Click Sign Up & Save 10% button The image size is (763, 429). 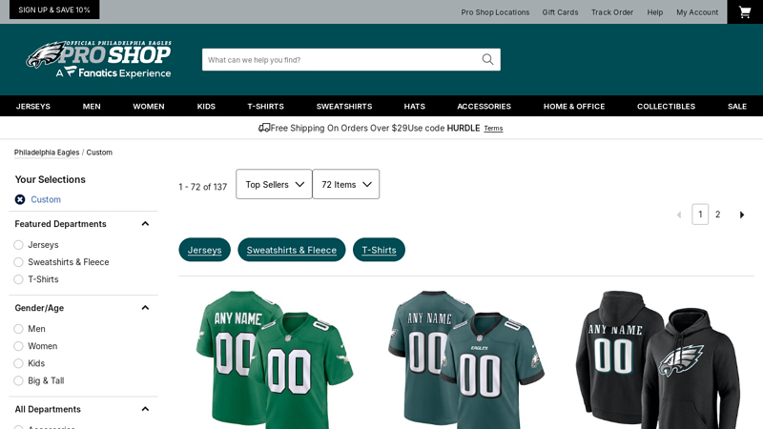[54, 10]
